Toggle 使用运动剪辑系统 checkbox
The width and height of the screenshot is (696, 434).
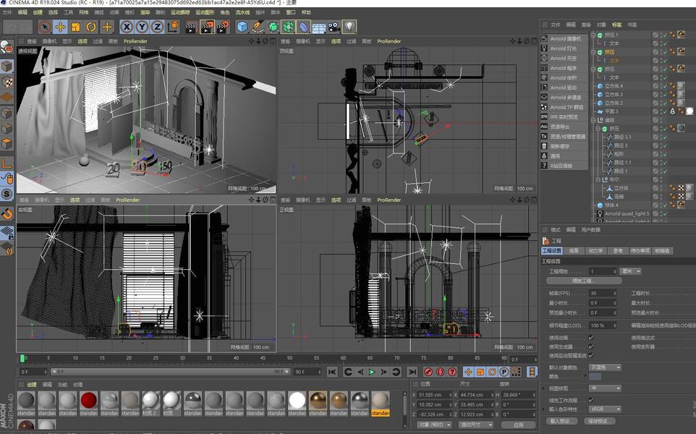pos(591,355)
